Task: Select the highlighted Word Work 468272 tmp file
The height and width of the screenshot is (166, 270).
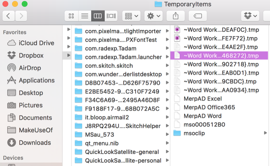Action: [x=220, y=55]
